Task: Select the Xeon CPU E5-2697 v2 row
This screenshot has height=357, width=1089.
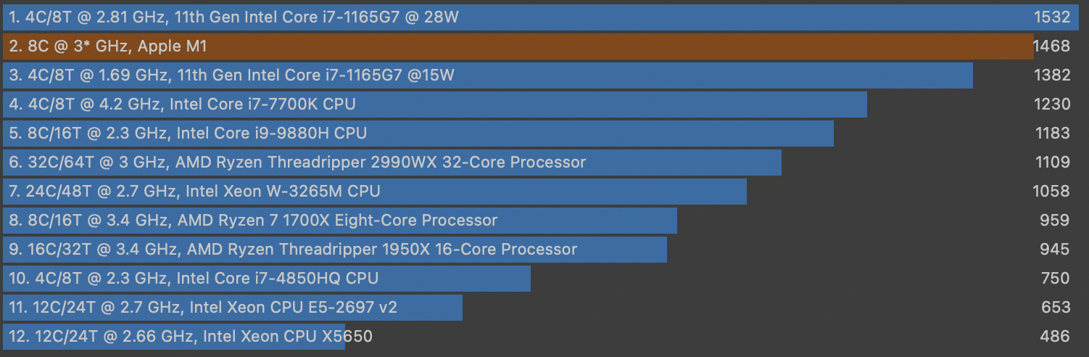Action: [203, 307]
